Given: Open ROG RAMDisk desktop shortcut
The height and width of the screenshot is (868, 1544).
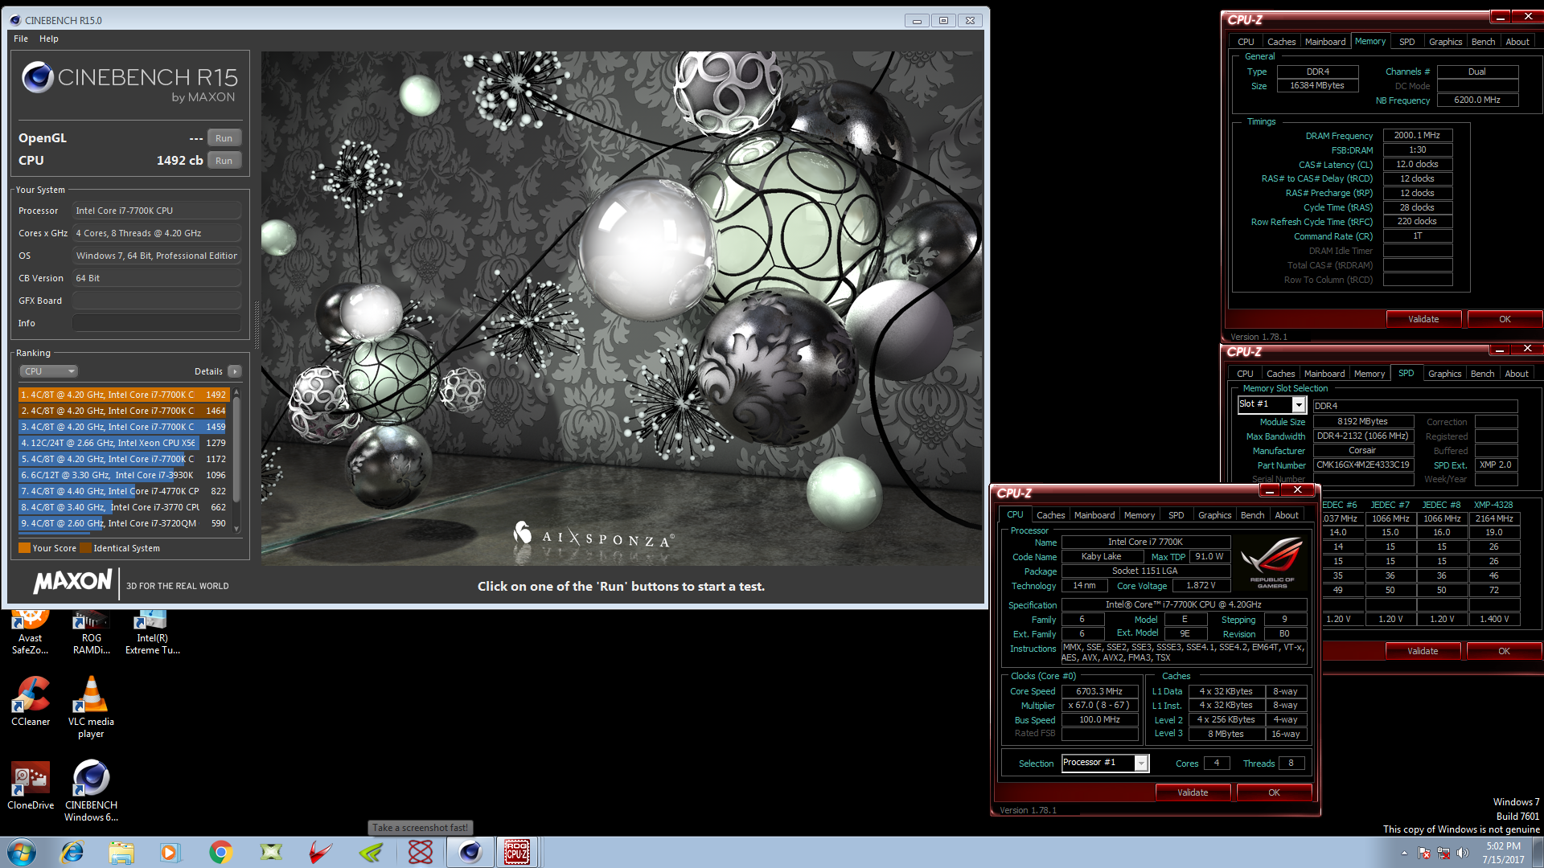Looking at the screenshot, I should (92, 633).
